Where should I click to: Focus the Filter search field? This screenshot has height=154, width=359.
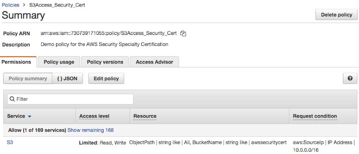[73, 99]
